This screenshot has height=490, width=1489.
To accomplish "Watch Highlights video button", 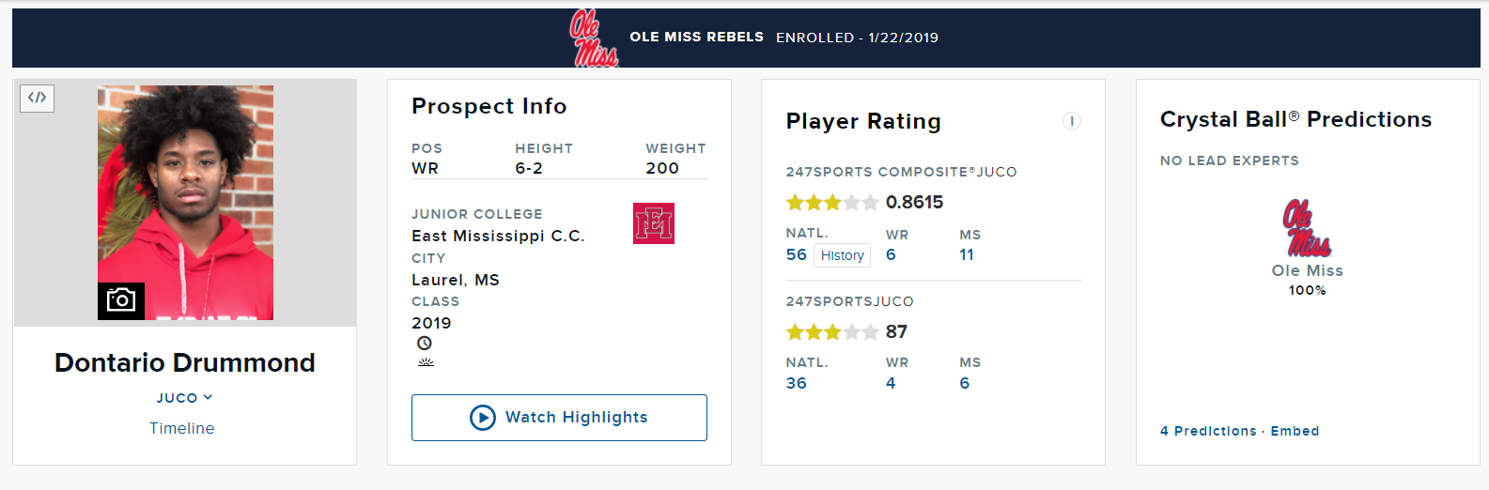I will (559, 418).
